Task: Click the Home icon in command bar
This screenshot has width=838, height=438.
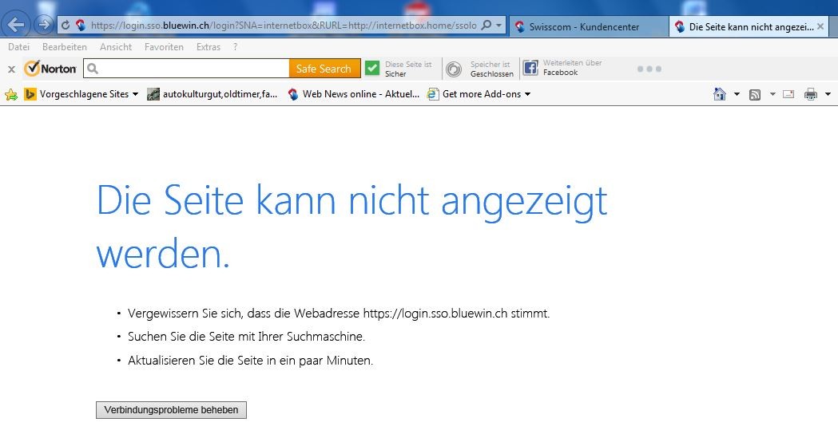Action: (x=720, y=94)
